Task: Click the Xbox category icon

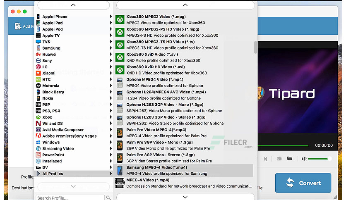Action: [38, 117]
